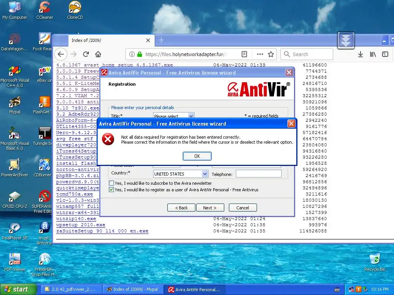Viewport: 394px width, 295px height.
Task: Open the DataWagon desktop shortcut
Action: click(x=15, y=41)
